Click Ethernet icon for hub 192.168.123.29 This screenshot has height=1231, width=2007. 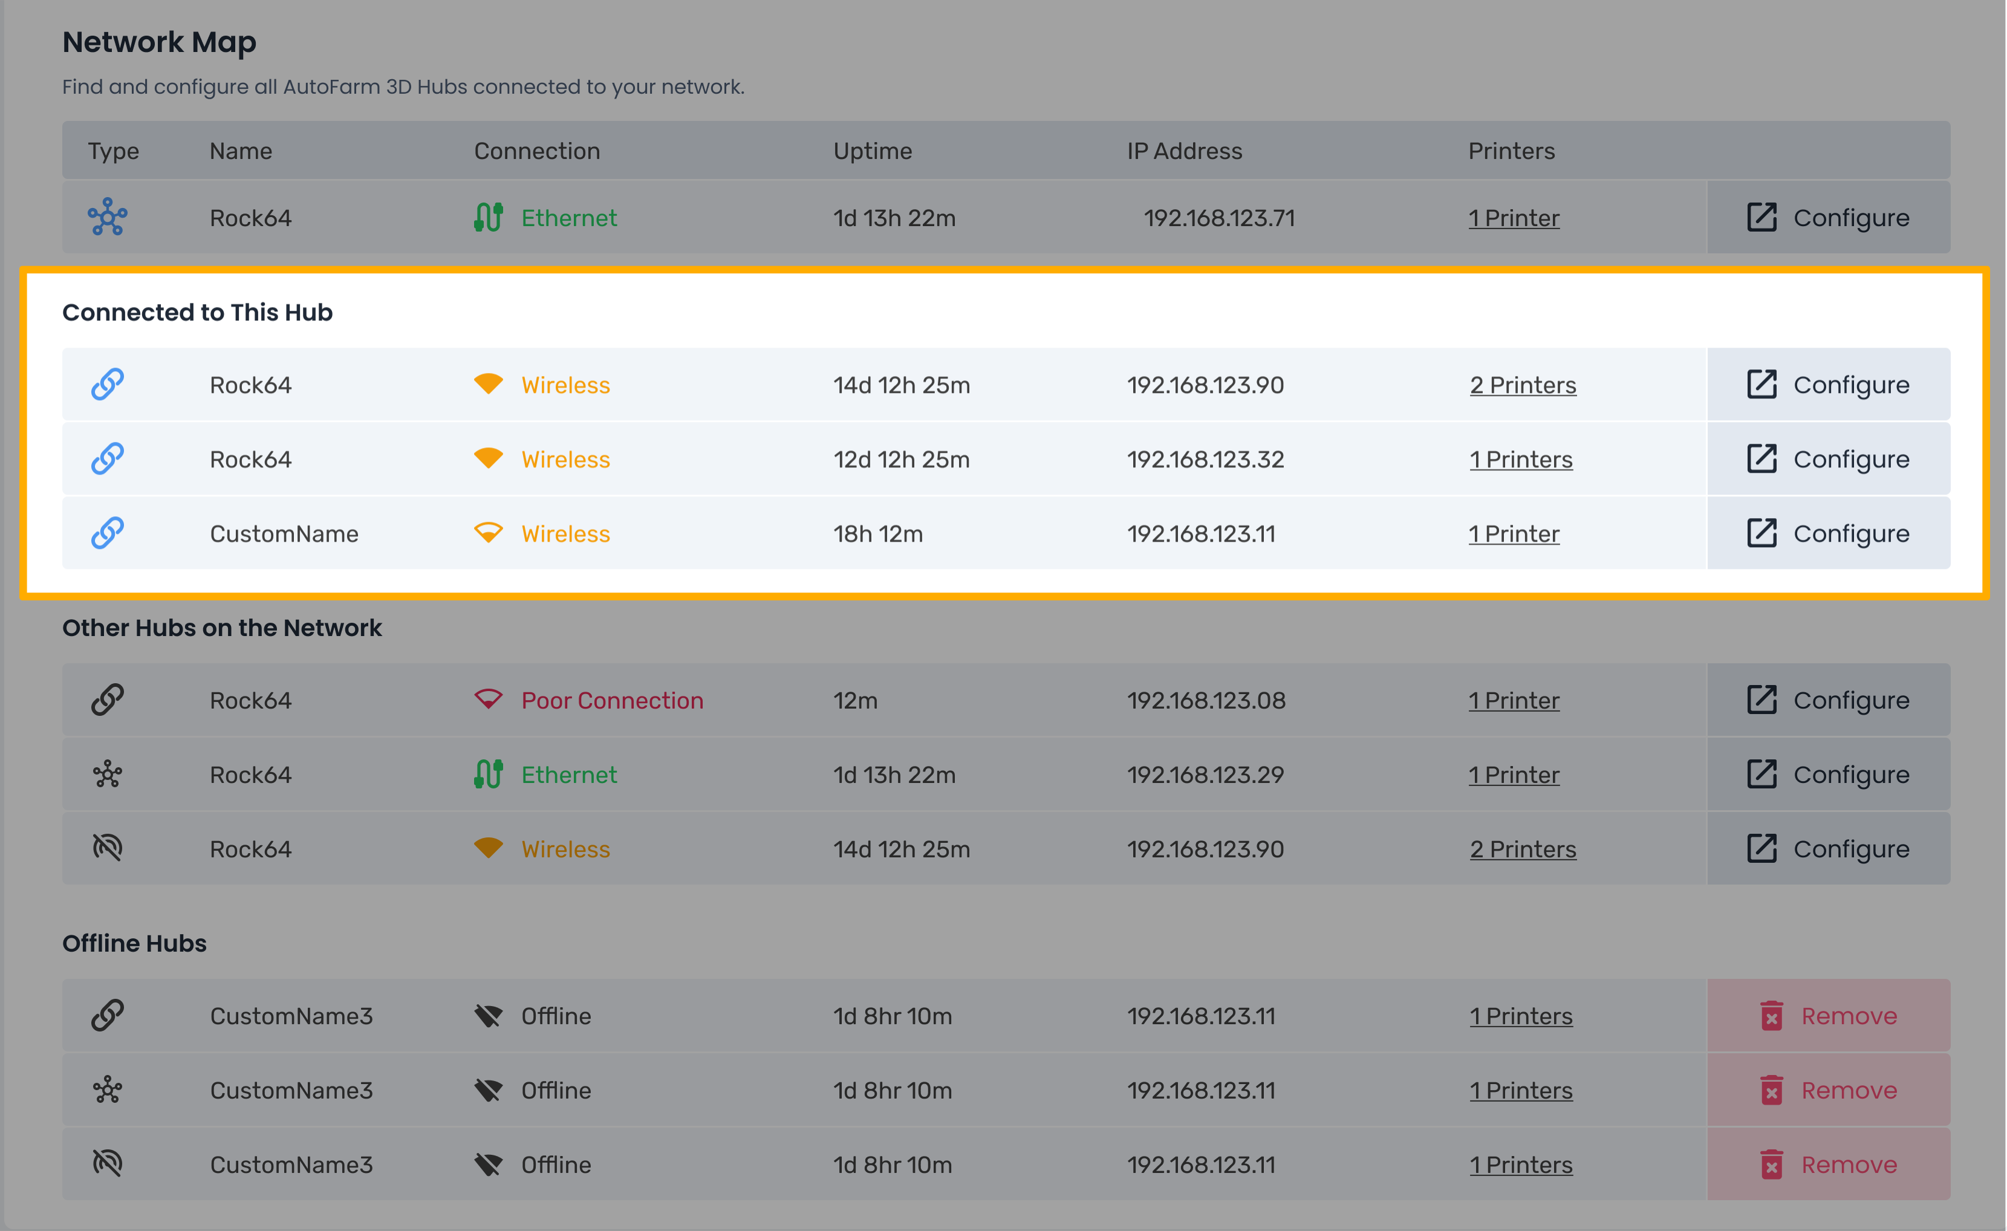click(488, 775)
